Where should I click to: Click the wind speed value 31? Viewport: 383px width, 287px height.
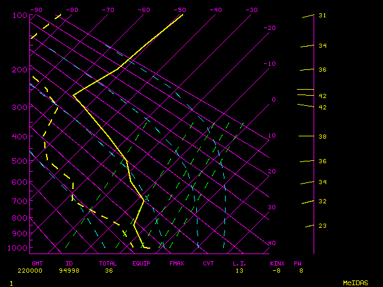[322, 15]
